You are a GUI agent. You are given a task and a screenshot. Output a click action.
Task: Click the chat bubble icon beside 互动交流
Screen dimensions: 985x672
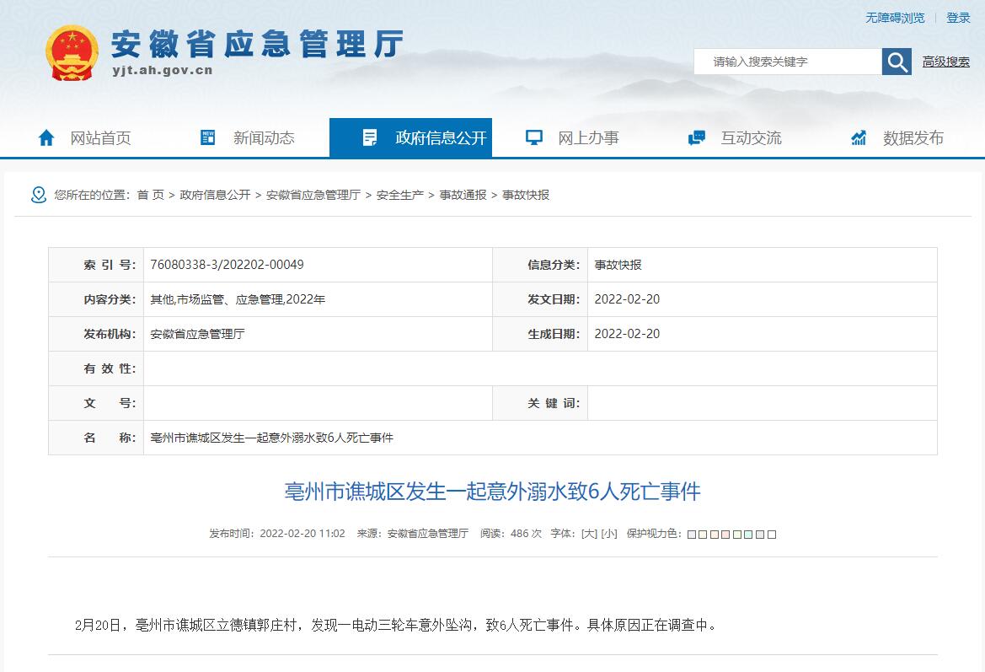point(696,137)
